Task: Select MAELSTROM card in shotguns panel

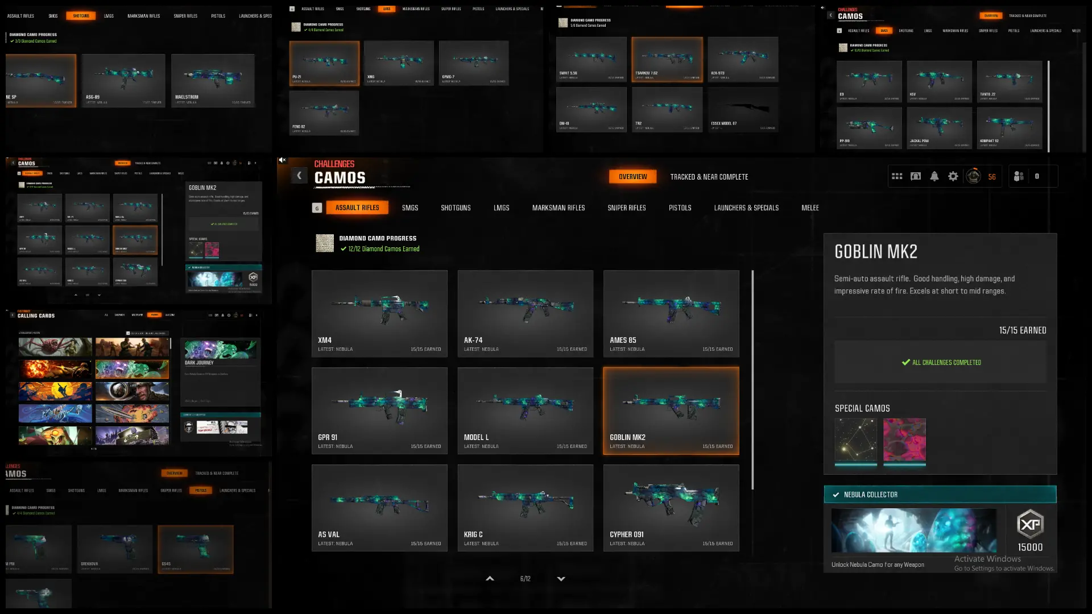Action: tap(213, 80)
